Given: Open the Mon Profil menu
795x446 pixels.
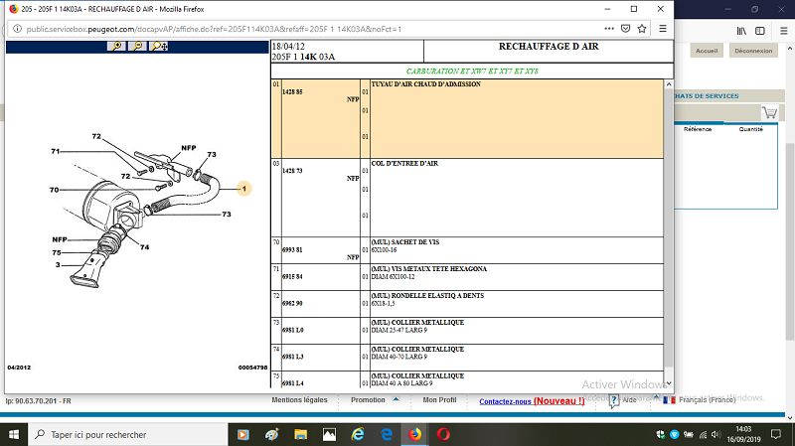Looking at the screenshot, I should 439,400.
